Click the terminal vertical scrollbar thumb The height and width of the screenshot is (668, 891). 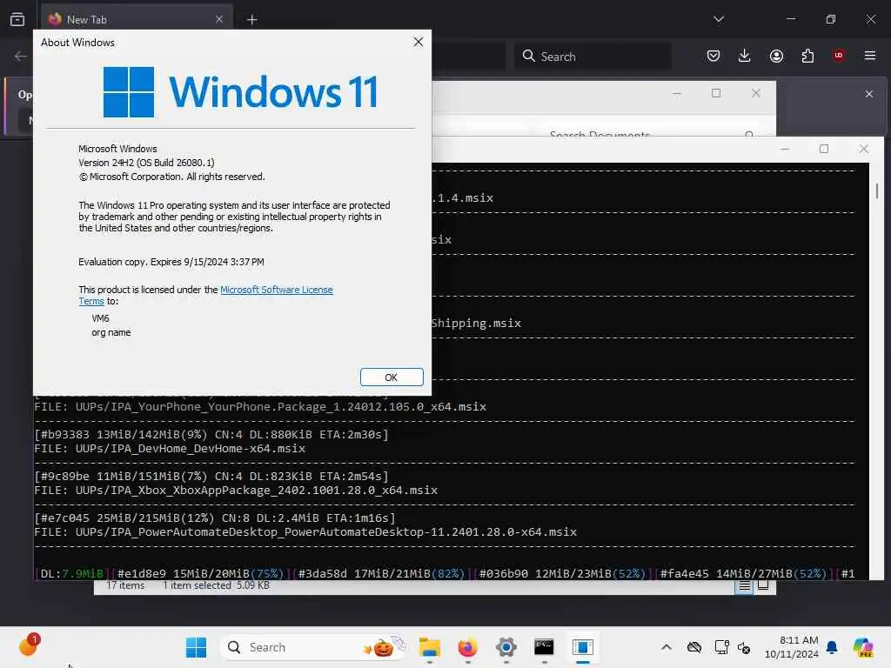877,190
